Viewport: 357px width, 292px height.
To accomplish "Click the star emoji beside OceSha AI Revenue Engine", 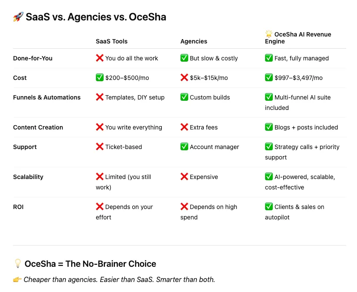I will [269, 34].
